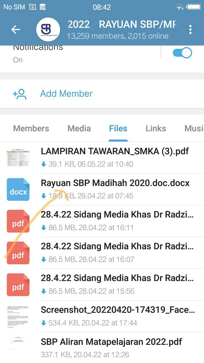Open SBP Aliran Matapelajaran 2022.pdf
Screen dimensions: 204x363
(111, 342)
